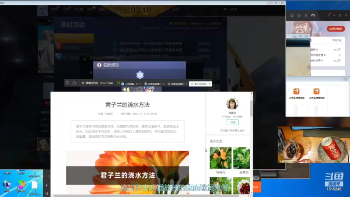Click the close button of lower-right small window
Viewport: 350px width, 197px height.
point(346,79)
